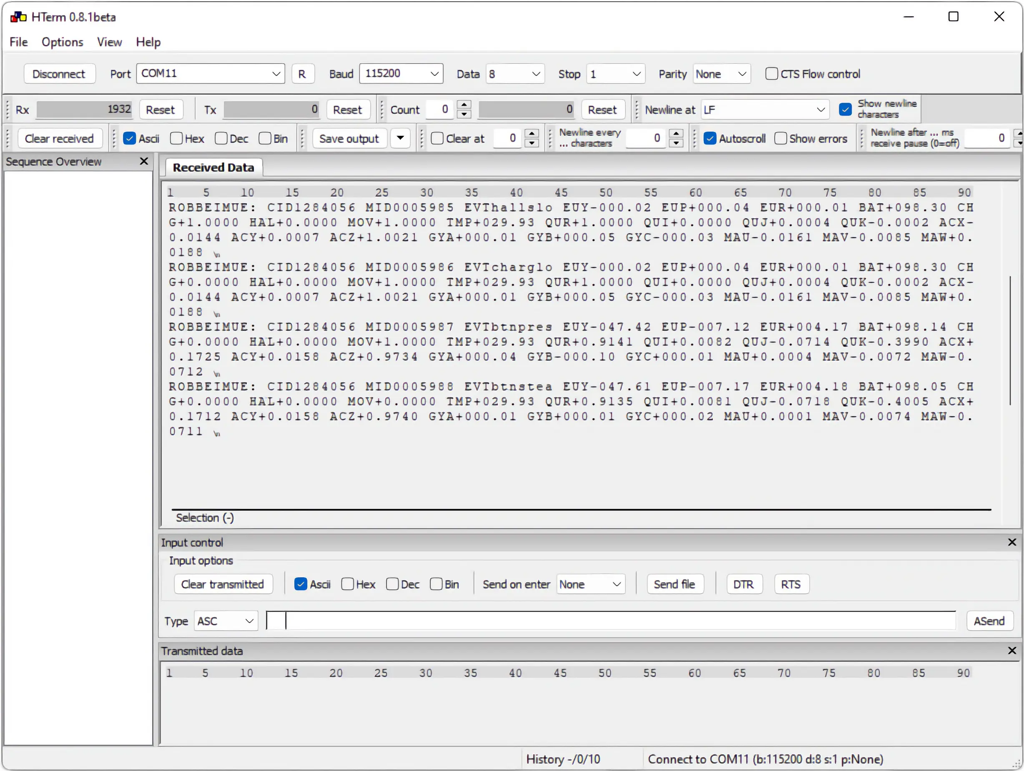Increment the Count value with the up stepper
The width and height of the screenshot is (1024, 771).
pos(464,105)
